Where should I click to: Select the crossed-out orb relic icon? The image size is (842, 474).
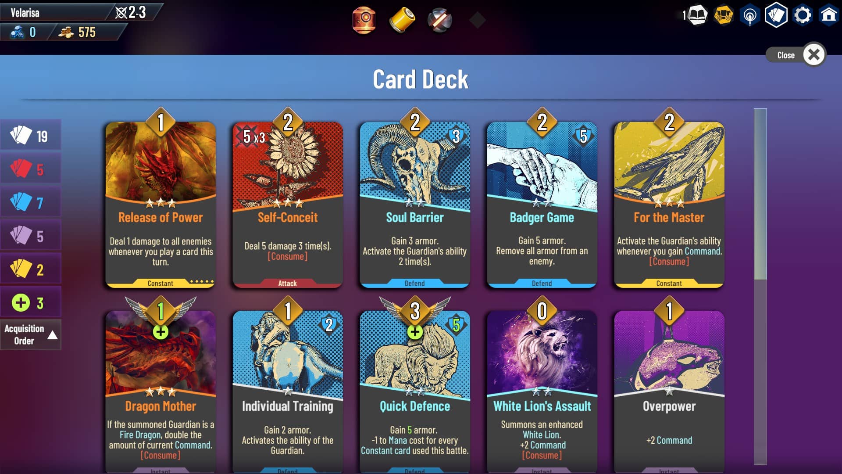pyautogui.click(x=439, y=20)
